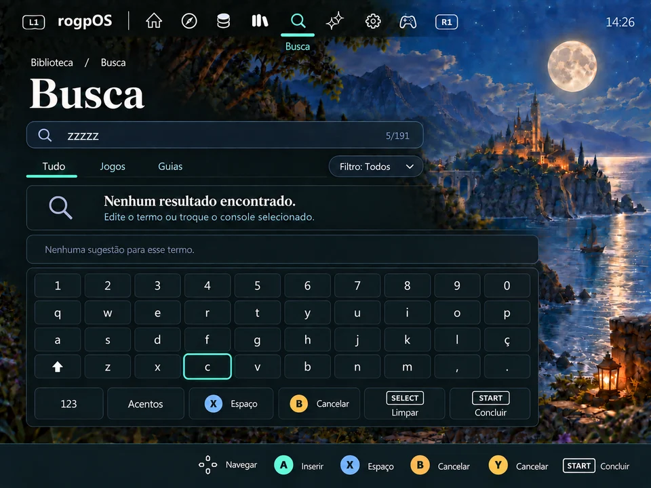Tap the a key
This screenshot has width=651, height=488.
(x=58, y=340)
